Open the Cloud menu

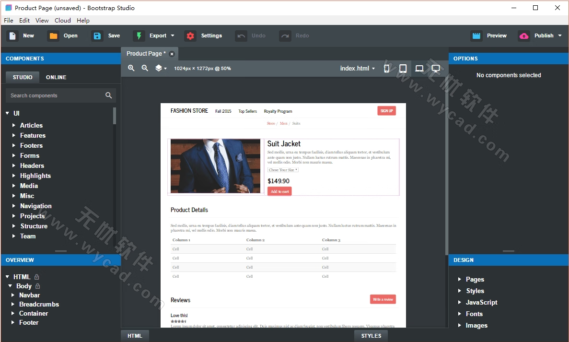[62, 20]
